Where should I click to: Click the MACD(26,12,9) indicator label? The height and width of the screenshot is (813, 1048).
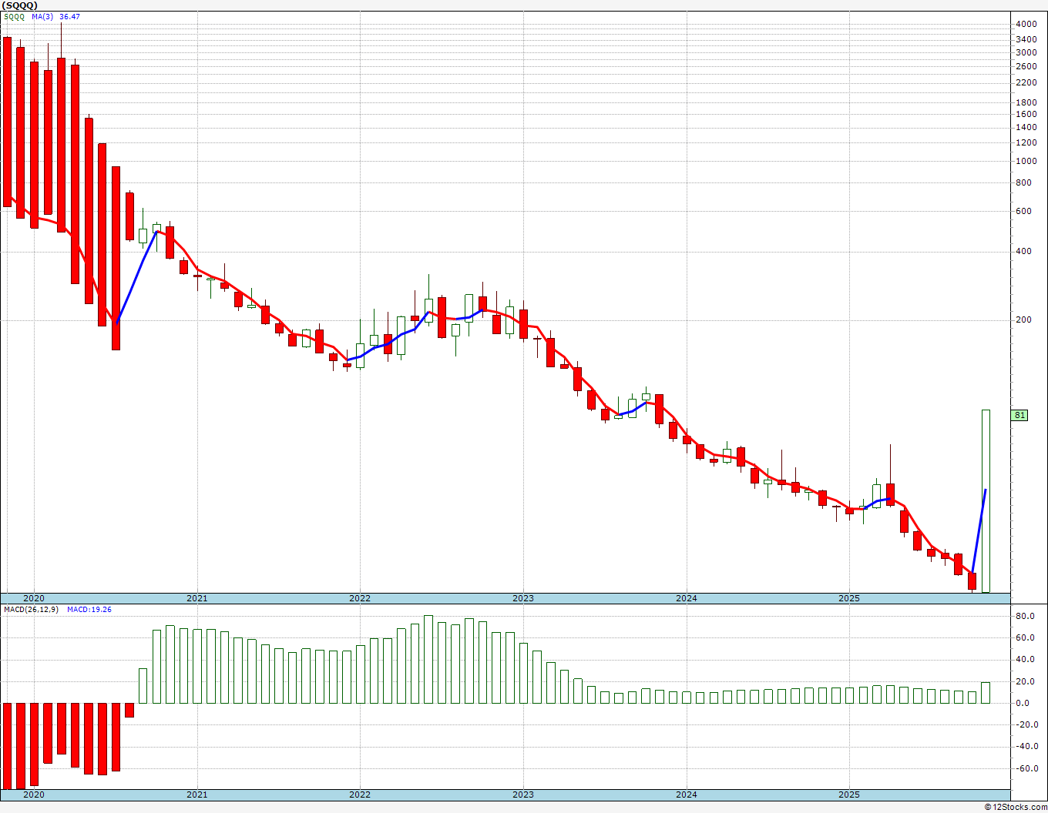pyautogui.click(x=32, y=610)
